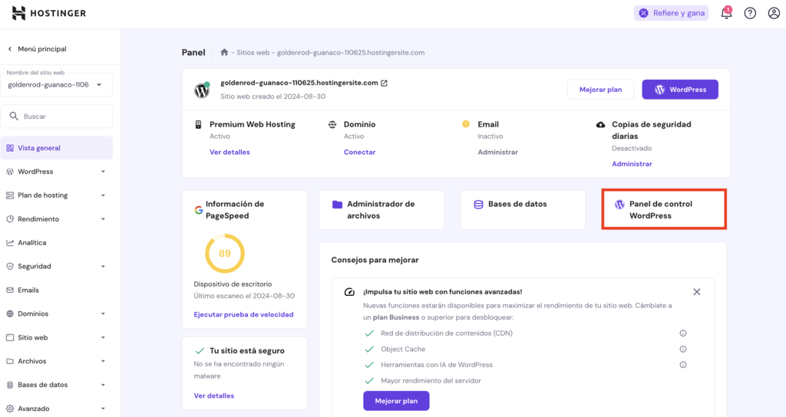Click Ejecutar prueba de velocidad link
The height and width of the screenshot is (417, 786).
click(243, 314)
